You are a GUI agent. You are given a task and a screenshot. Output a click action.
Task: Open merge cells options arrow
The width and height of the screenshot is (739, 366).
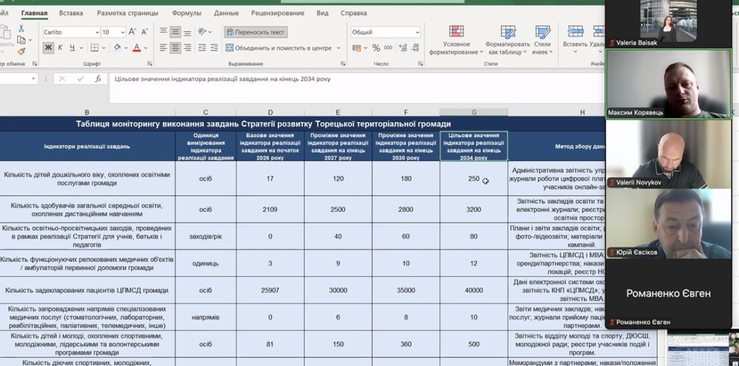click(338, 47)
